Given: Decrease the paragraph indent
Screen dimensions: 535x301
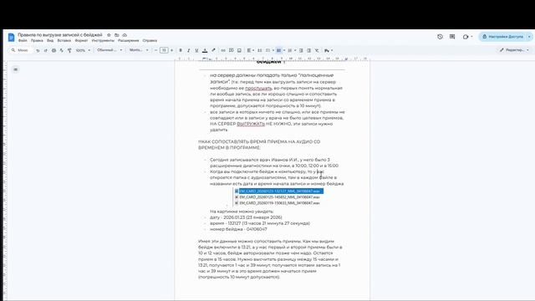Looking at the screenshot, I should pyautogui.click(x=301, y=50).
